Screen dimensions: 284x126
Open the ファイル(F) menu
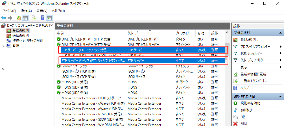(x=9, y=11)
